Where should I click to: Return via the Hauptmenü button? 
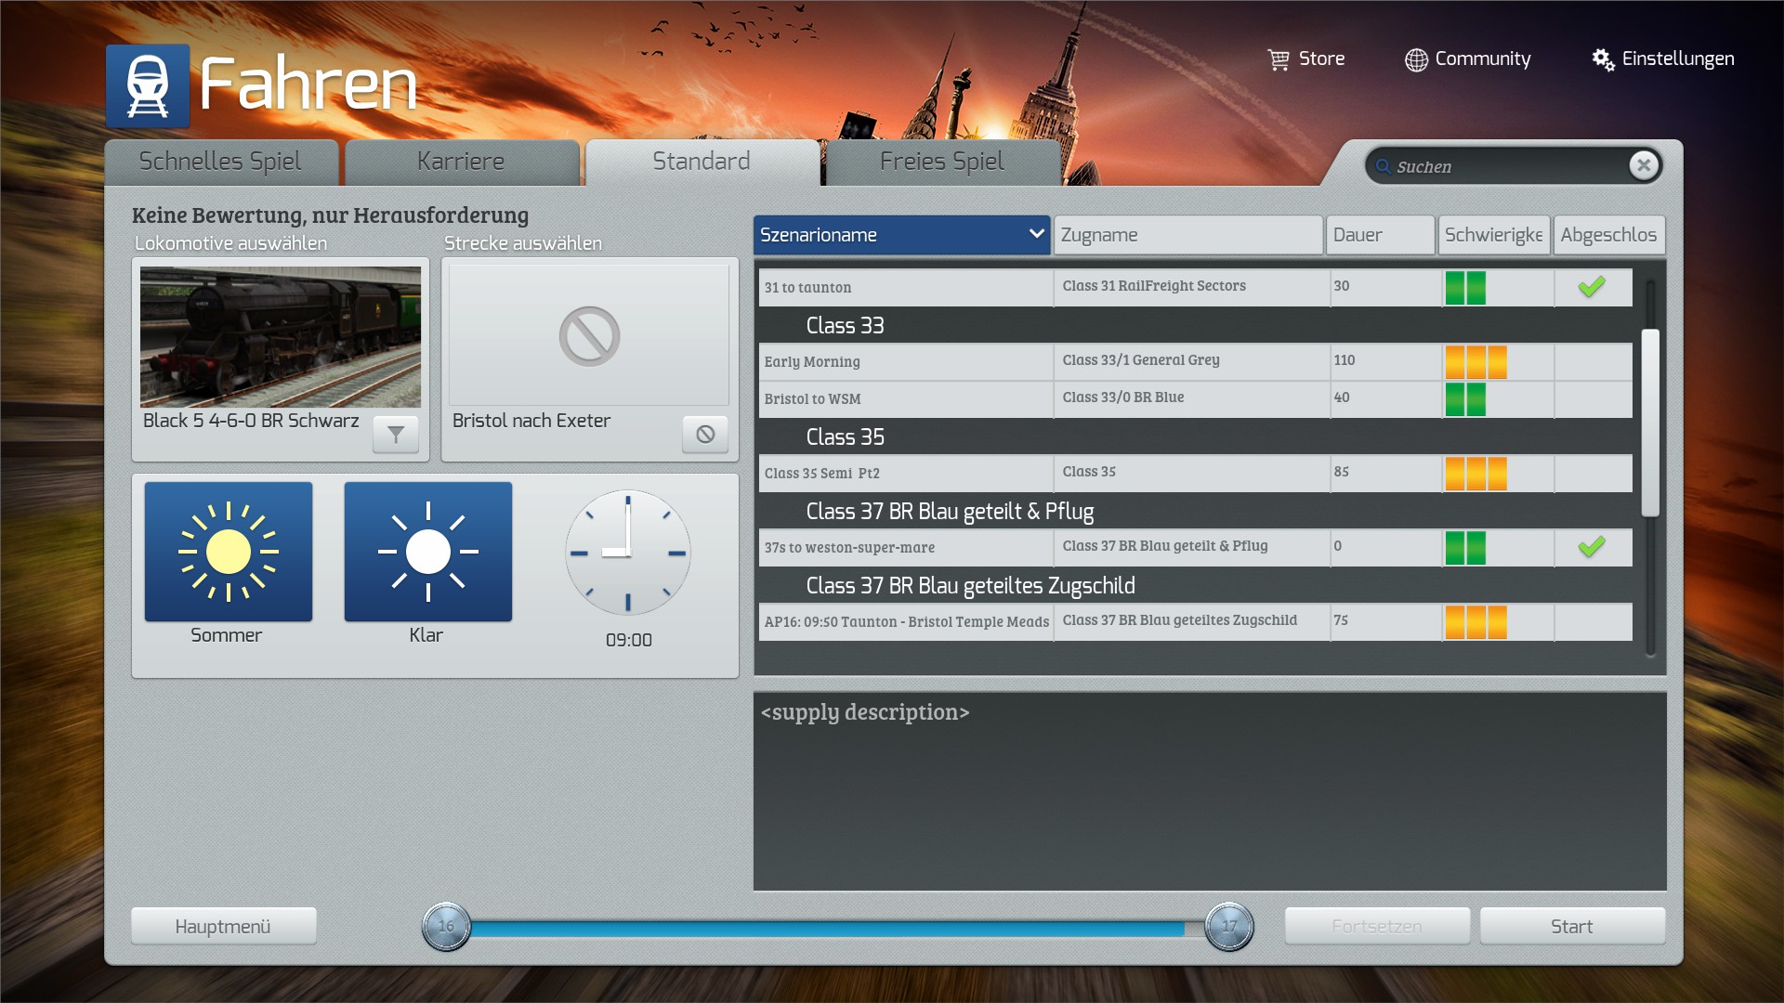coord(223,926)
